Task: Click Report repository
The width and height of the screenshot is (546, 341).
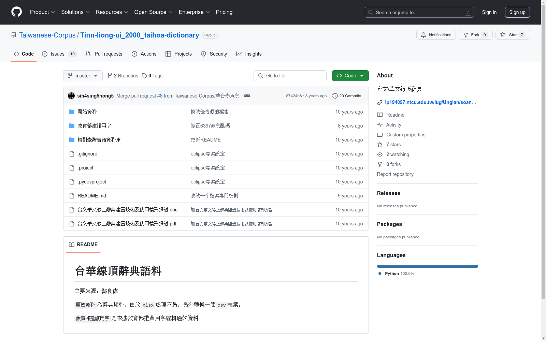Action: click(395, 174)
